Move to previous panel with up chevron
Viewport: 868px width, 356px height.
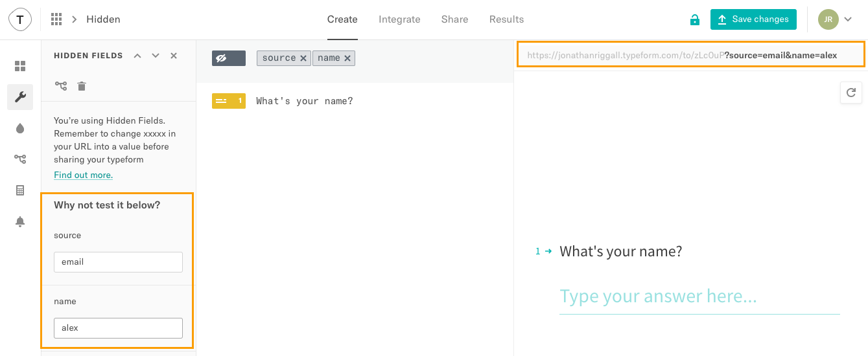tap(137, 56)
